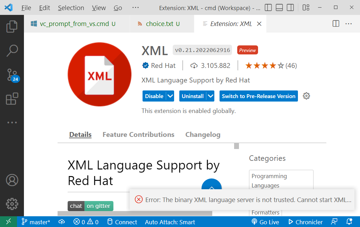Click the notifications bell in status bar
This screenshot has height=227, width=360.
pyautogui.click(x=350, y=222)
